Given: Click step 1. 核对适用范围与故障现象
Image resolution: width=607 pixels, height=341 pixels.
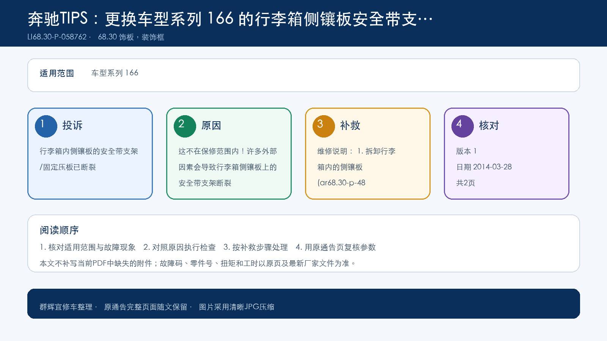Looking at the screenshot, I should tap(88, 247).
